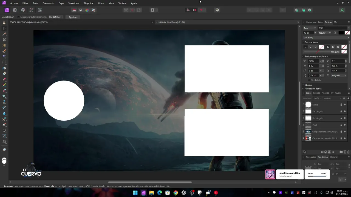The width and height of the screenshot is (351, 197).
Task: Toggle visibility of the Elipse layer
Action: [345, 105]
